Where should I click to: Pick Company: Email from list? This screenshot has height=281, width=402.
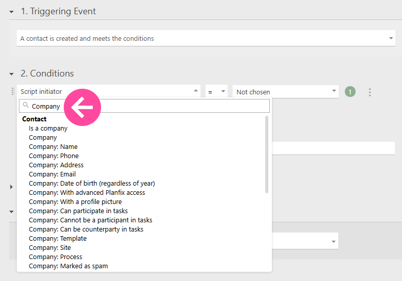coord(52,174)
